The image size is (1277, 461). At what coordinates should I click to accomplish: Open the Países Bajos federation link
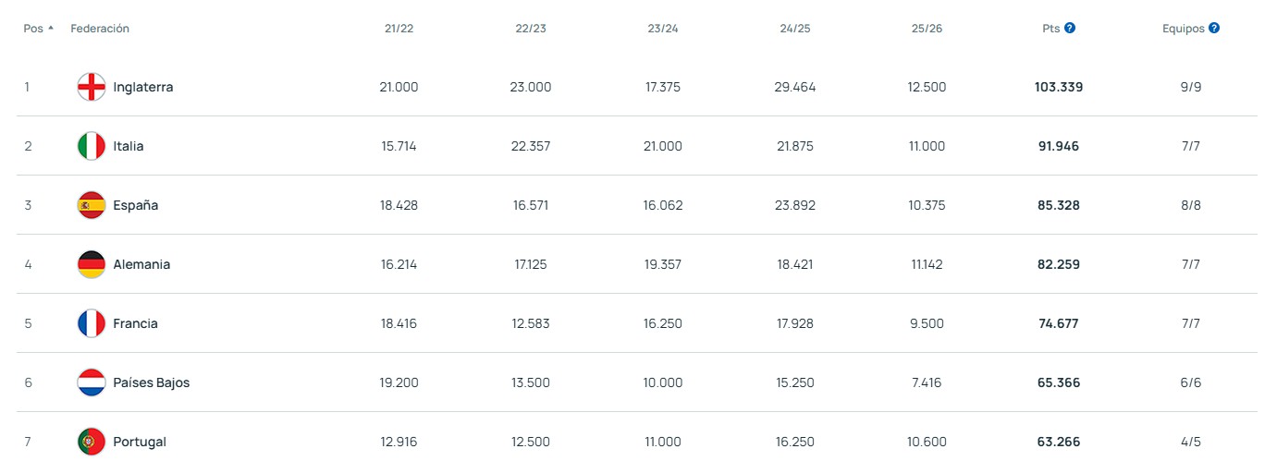151,382
